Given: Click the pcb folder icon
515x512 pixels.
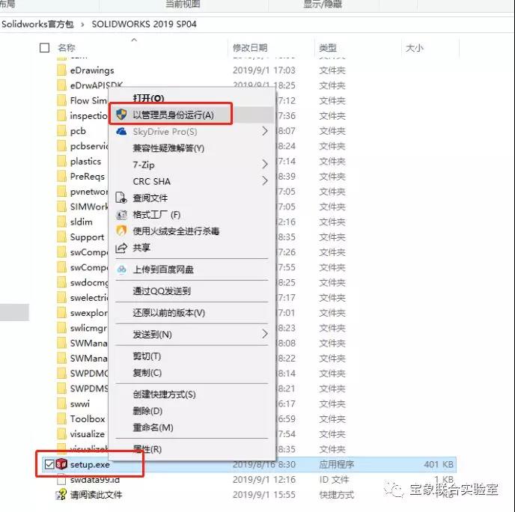Looking at the screenshot, I should pyautogui.click(x=61, y=131).
